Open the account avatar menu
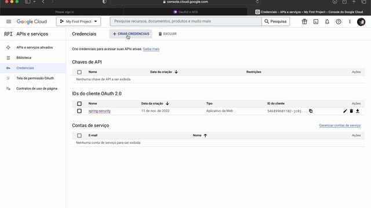371x208 pixels. [x=361, y=22]
